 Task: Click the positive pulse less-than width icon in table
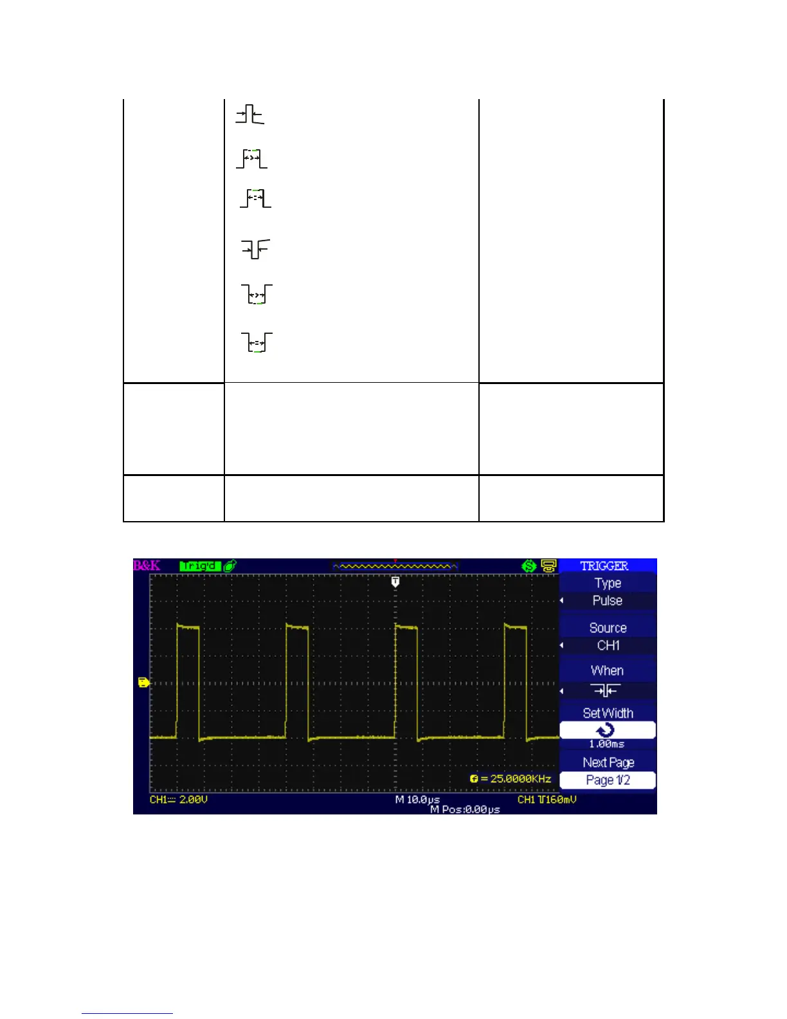[249, 115]
